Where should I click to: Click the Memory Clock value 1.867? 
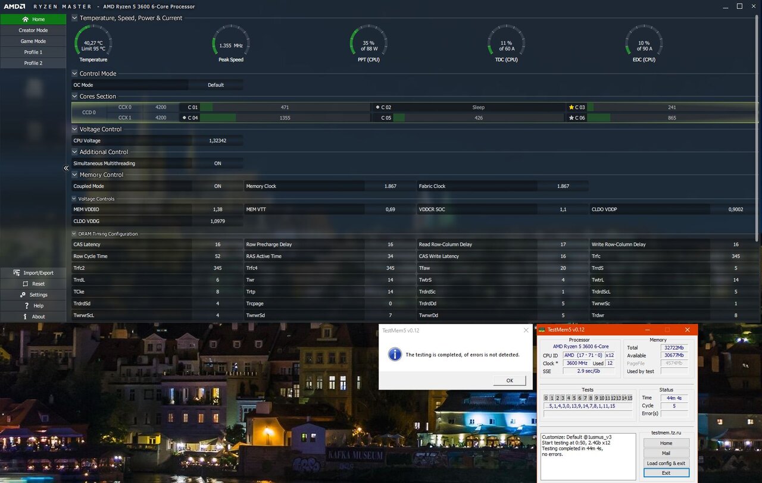(390, 186)
